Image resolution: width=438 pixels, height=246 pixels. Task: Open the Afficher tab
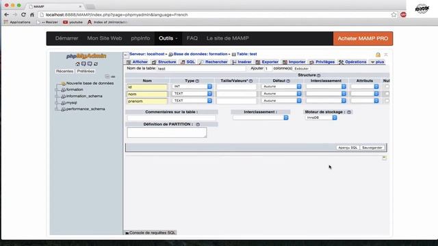click(x=137, y=62)
